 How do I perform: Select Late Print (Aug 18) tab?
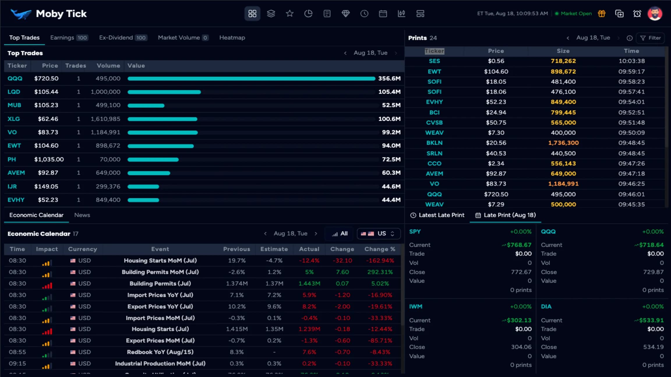pyautogui.click(x=506, y=215)
